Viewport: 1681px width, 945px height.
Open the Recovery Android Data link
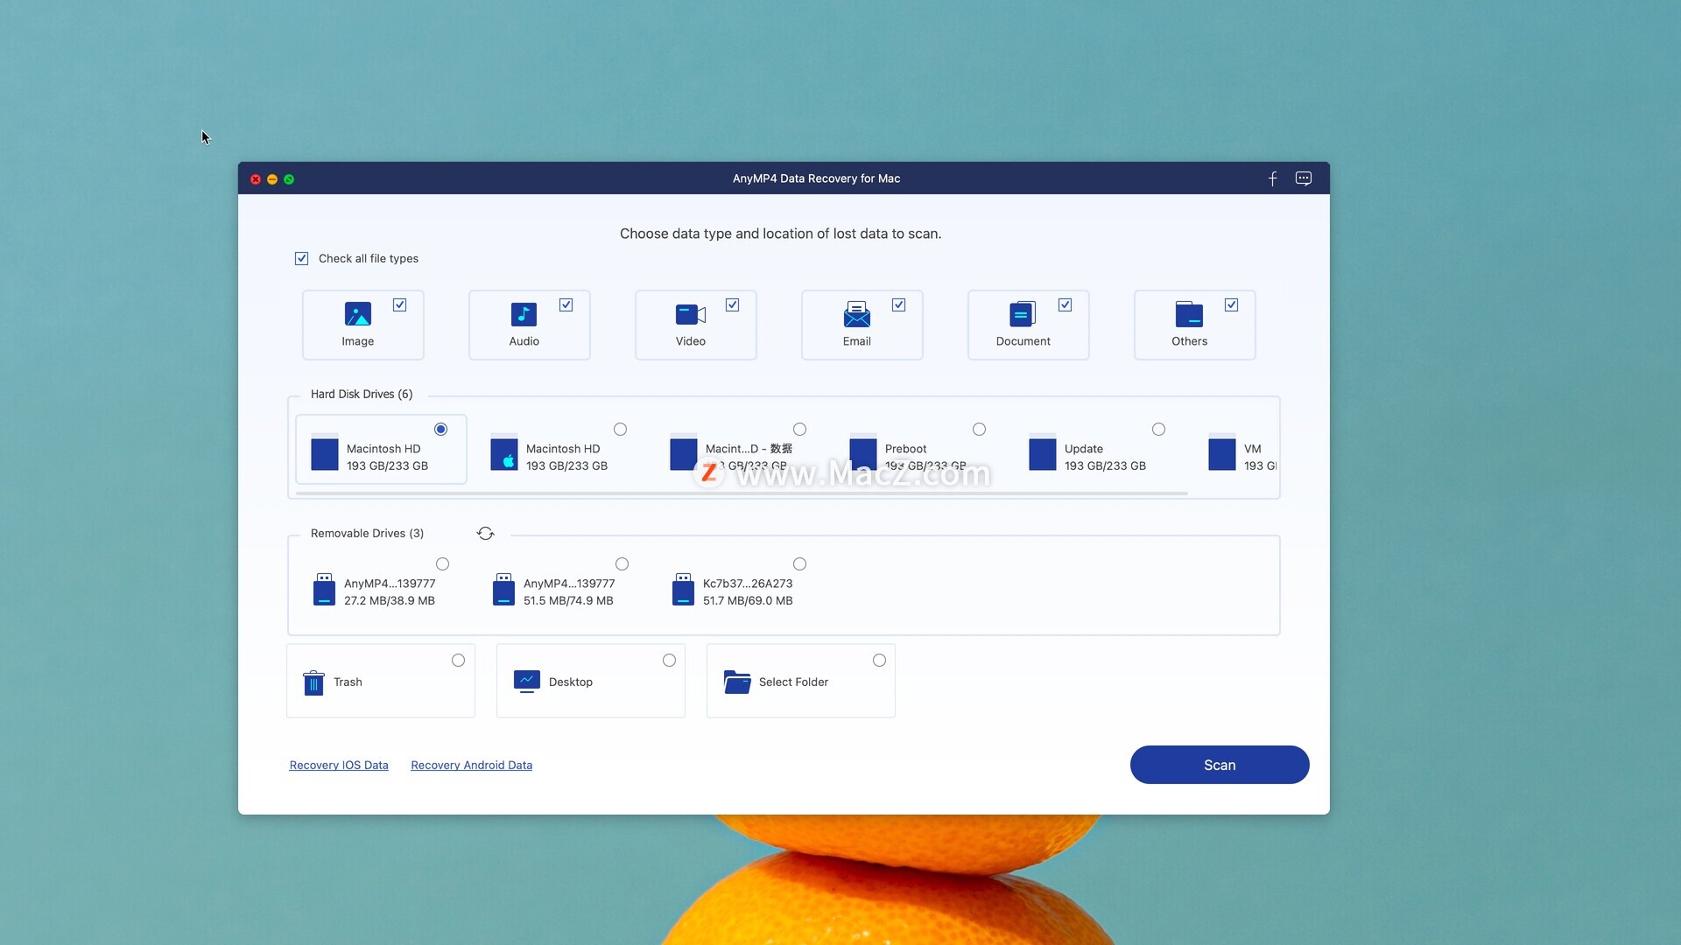click(x=471, y=765)
